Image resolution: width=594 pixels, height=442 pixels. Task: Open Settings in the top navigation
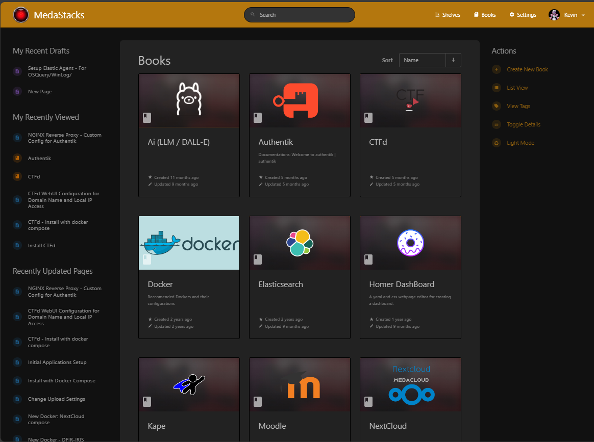523,15
